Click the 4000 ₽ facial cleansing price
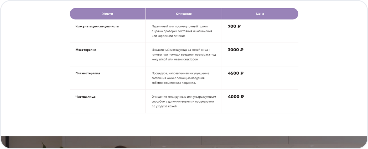Viewport: 368px width, 149px height. point(236,97)
